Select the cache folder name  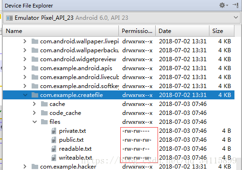pos(57,104)
